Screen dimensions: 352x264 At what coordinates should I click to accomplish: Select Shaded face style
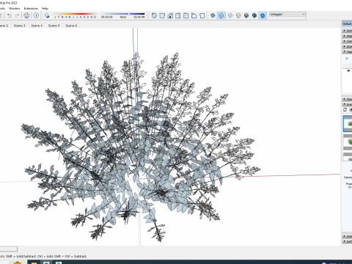coord(246,15)
